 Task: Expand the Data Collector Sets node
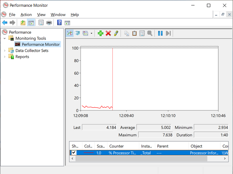coord(5,50)
